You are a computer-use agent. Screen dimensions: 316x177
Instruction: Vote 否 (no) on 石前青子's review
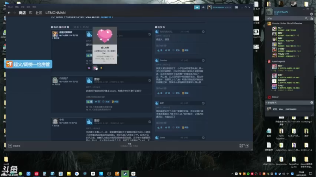coord(97,102)
